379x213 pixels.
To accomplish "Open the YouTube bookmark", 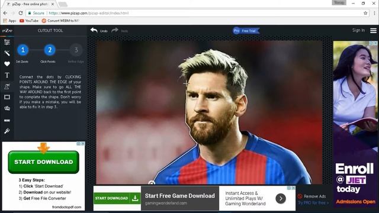I will tap(29, 21).
